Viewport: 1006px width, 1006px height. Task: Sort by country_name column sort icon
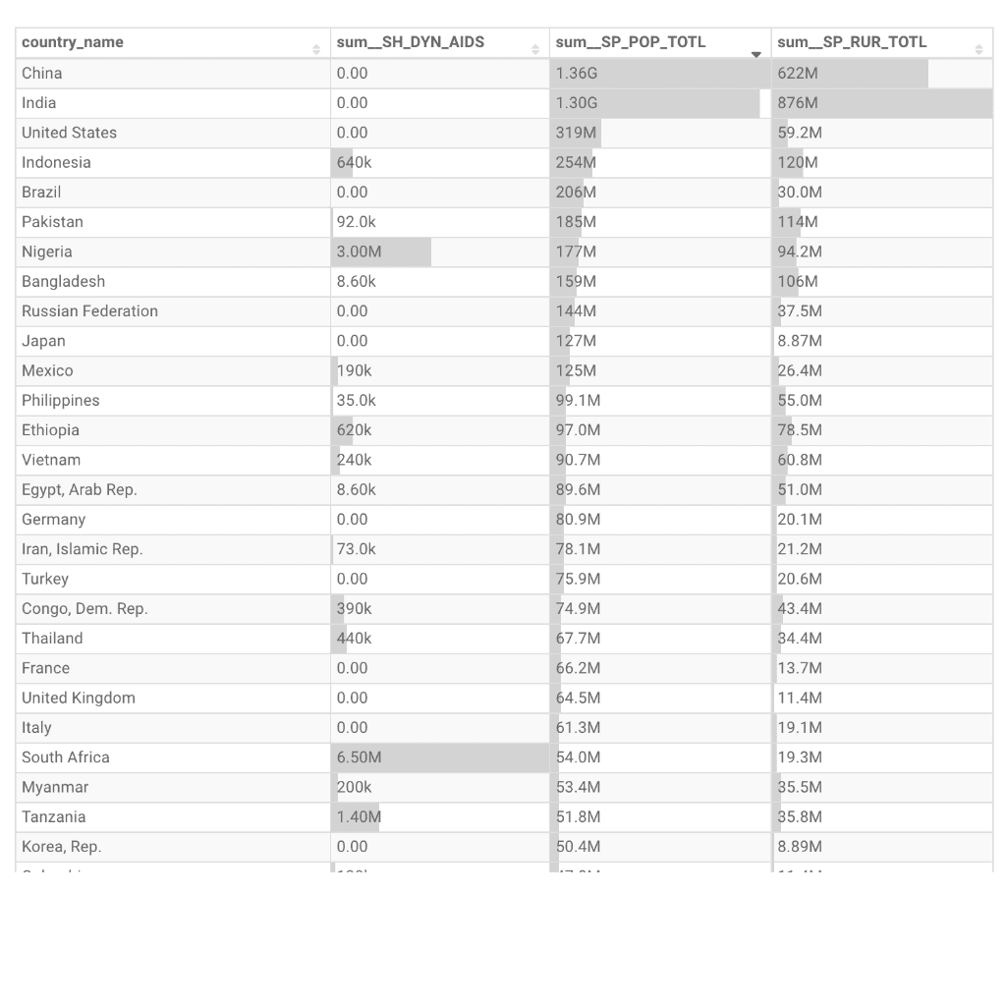(x=316, y=49)
